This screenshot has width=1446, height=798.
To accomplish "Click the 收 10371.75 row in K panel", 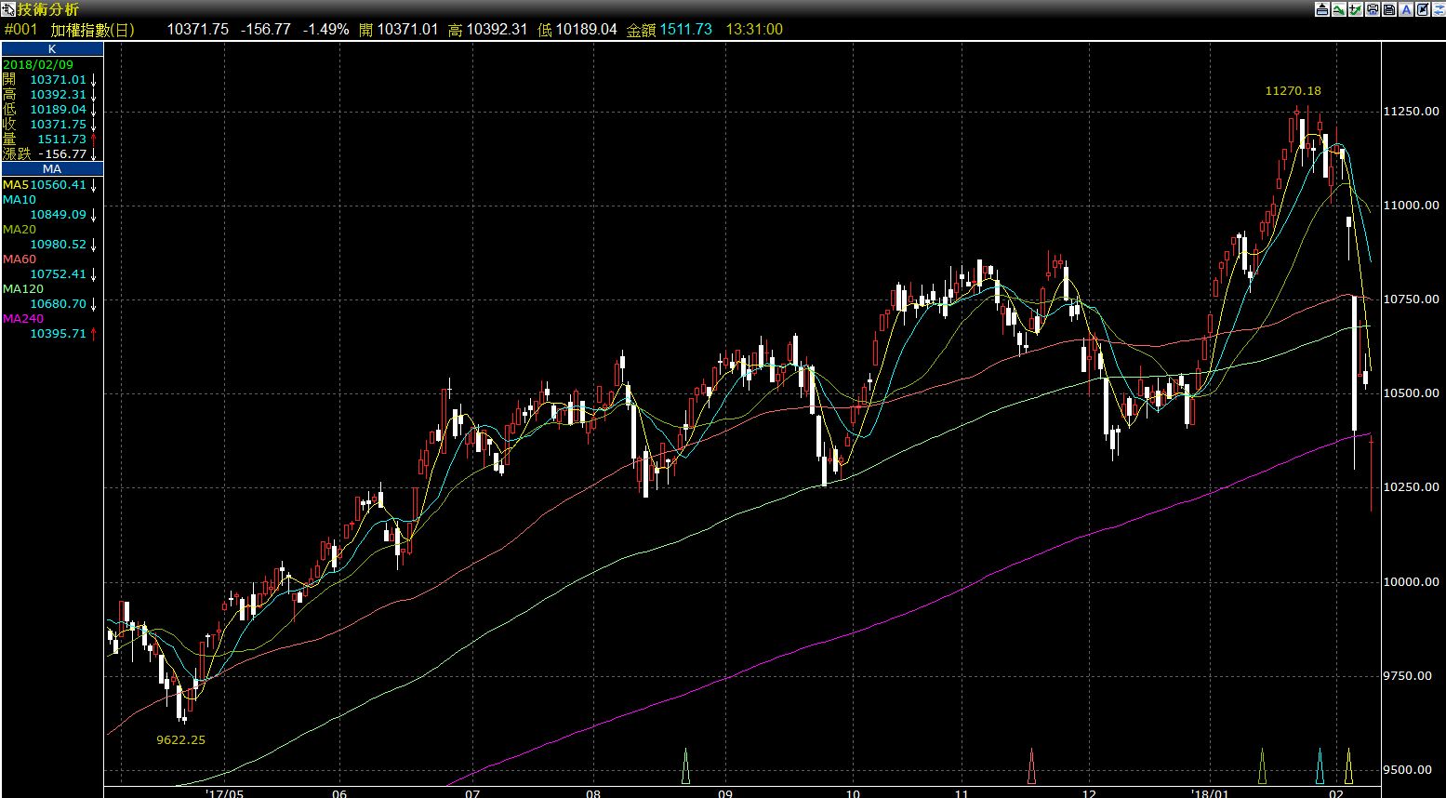I will click(50, 125).
